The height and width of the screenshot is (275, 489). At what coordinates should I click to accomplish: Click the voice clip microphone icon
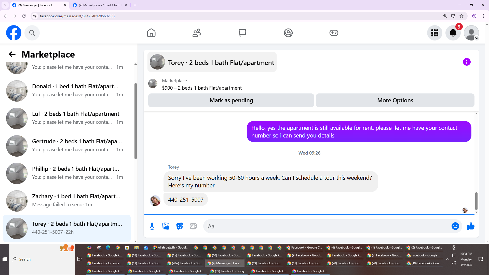tap(152, 226)
